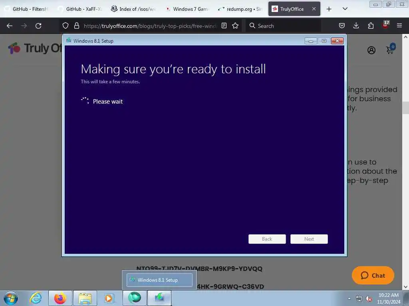Click the vertical scrollbar thumb on the webpage
The image size is (409, 306).
(x=406, y=108)
